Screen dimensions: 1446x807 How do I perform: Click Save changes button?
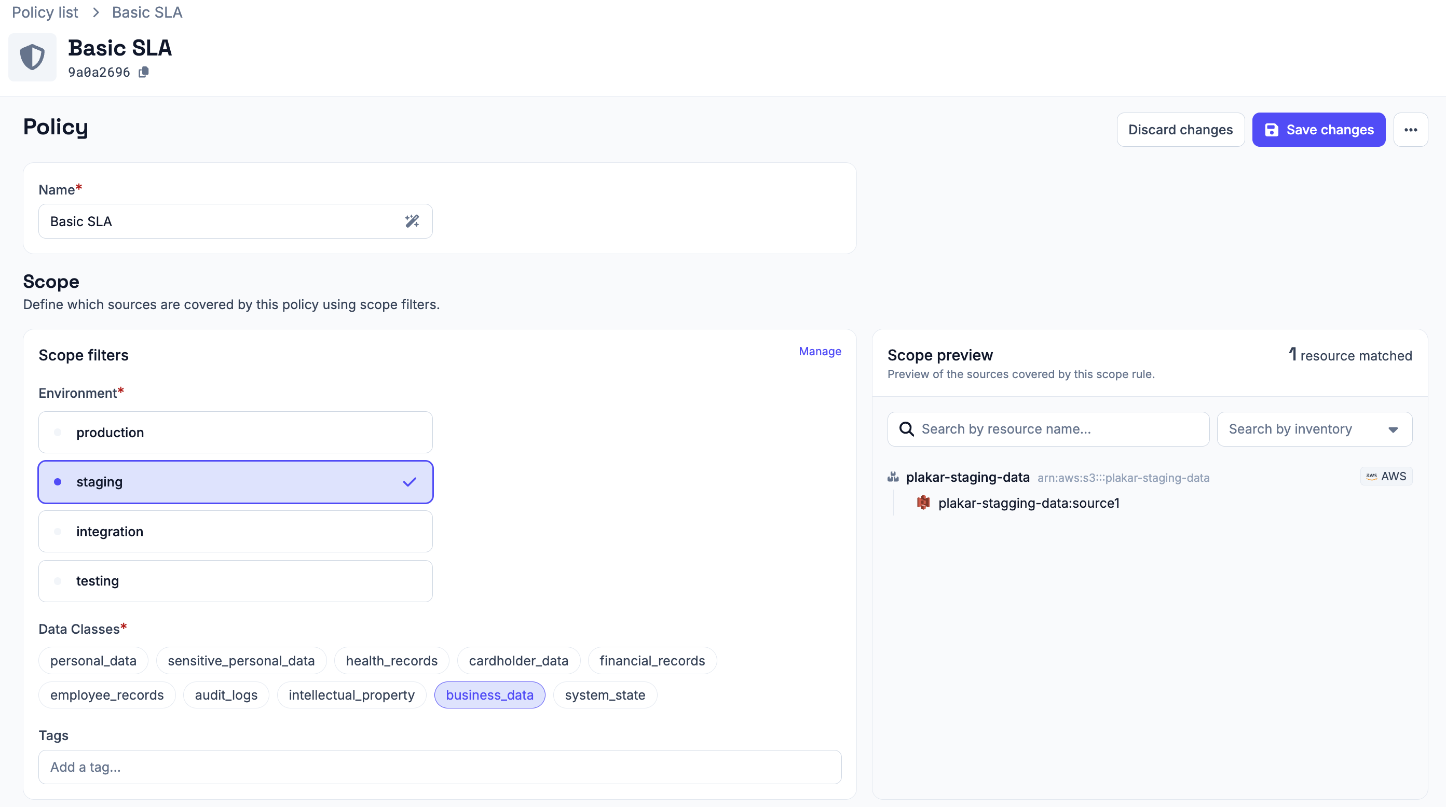(1318, 130)
